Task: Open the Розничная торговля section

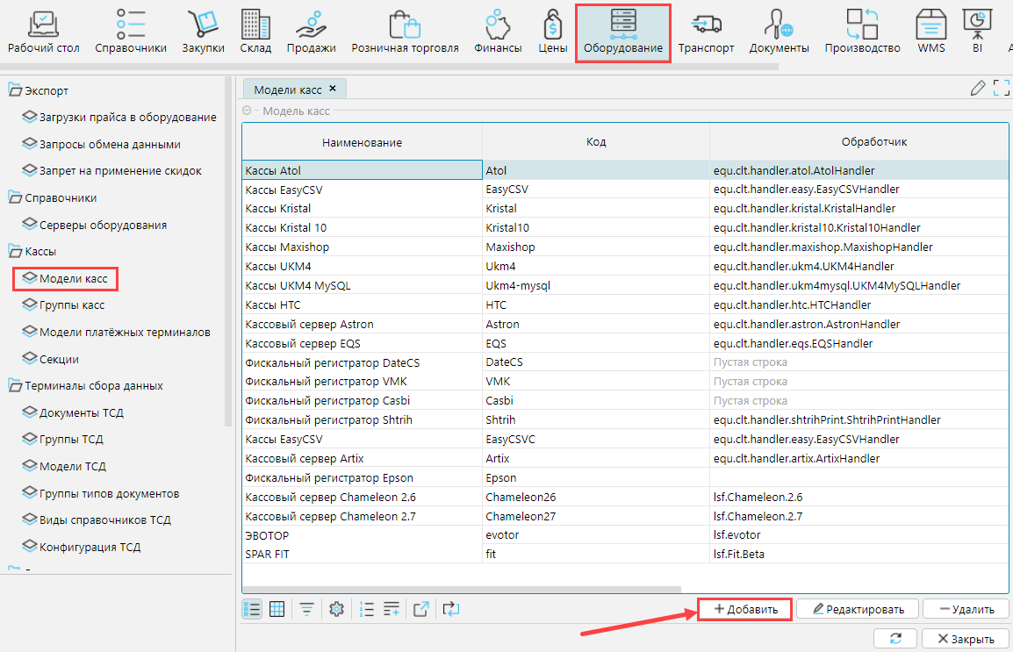Action: coord(405,32)
